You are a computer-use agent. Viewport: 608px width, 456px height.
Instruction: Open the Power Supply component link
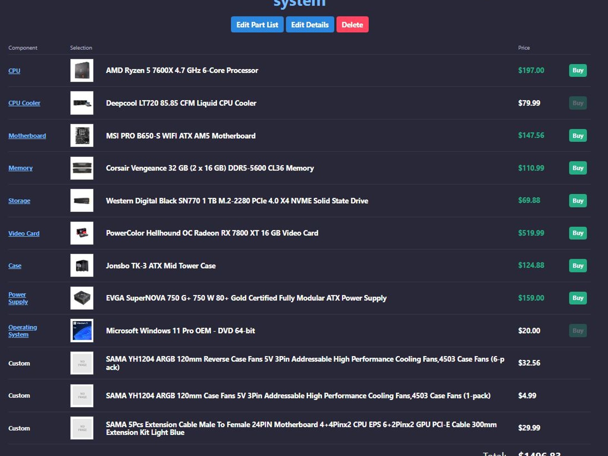pos(18,298)
